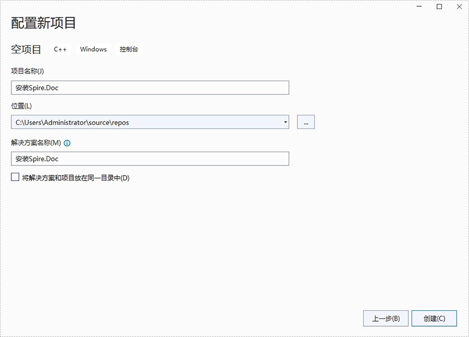Click the 位置(L) label

pos(21,106)
